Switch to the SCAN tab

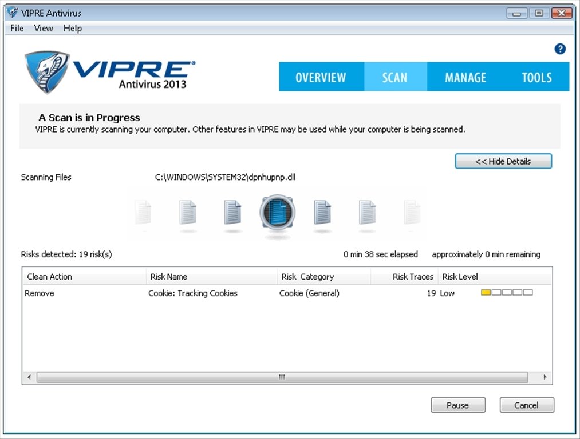395,77
